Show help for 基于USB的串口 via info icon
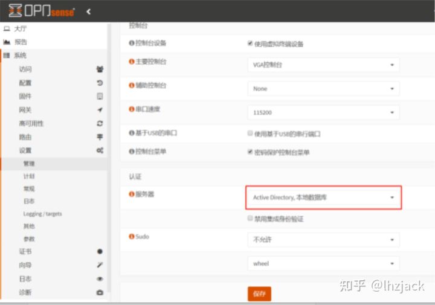This screenshot has width=435, height=305. [132, 133]
